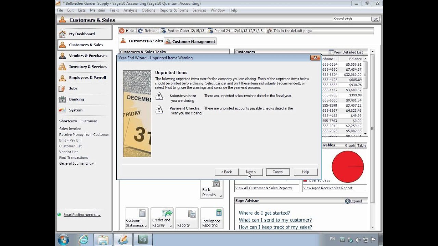
Task: Click the volume speaker tray icon
Action: 358,240
